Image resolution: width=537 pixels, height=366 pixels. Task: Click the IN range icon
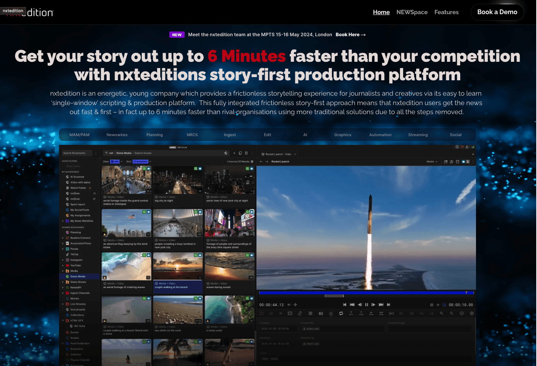pos(371,314)
